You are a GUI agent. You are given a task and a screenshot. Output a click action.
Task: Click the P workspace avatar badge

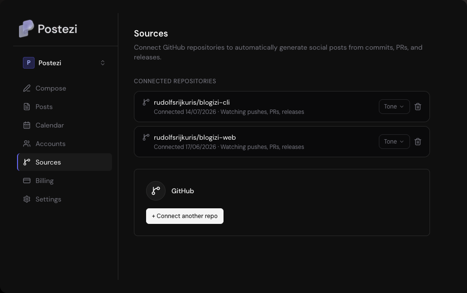(x=29, y=63)
